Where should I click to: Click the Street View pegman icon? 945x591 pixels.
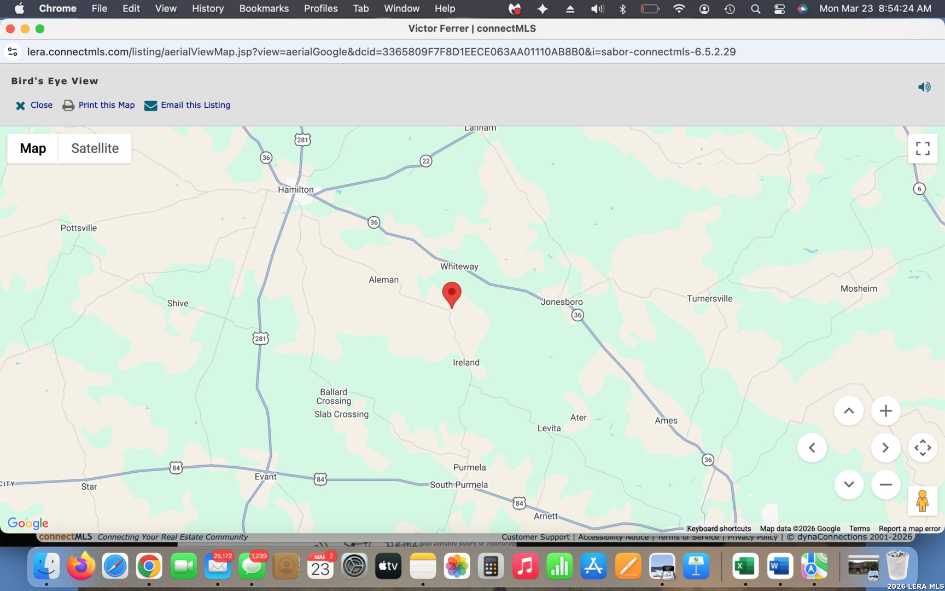(x=922, y=501)
